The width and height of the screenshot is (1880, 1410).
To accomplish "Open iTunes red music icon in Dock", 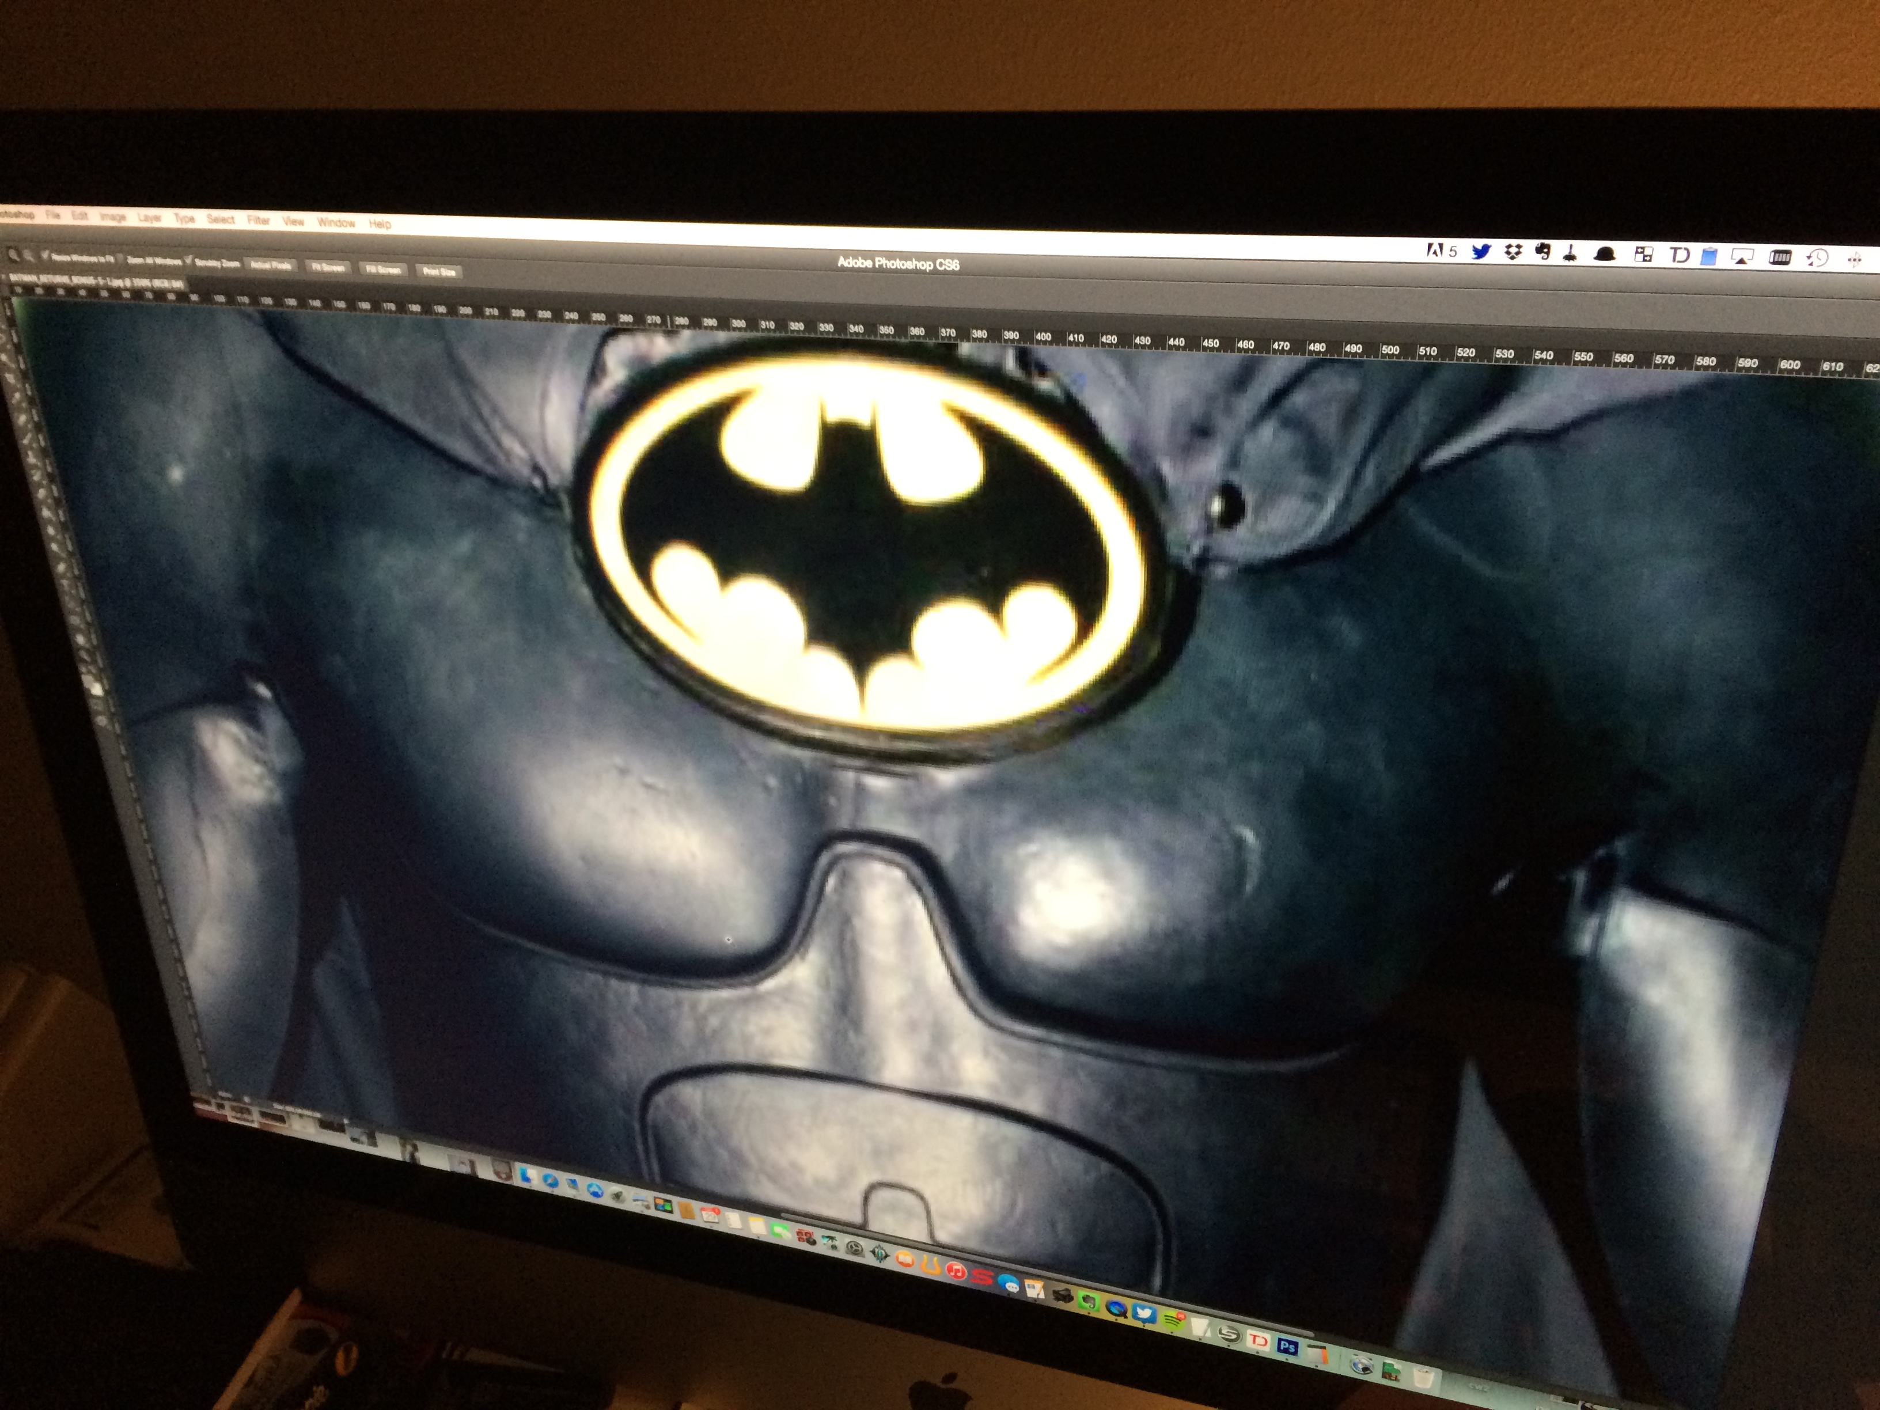I will tap(957, 1271).
